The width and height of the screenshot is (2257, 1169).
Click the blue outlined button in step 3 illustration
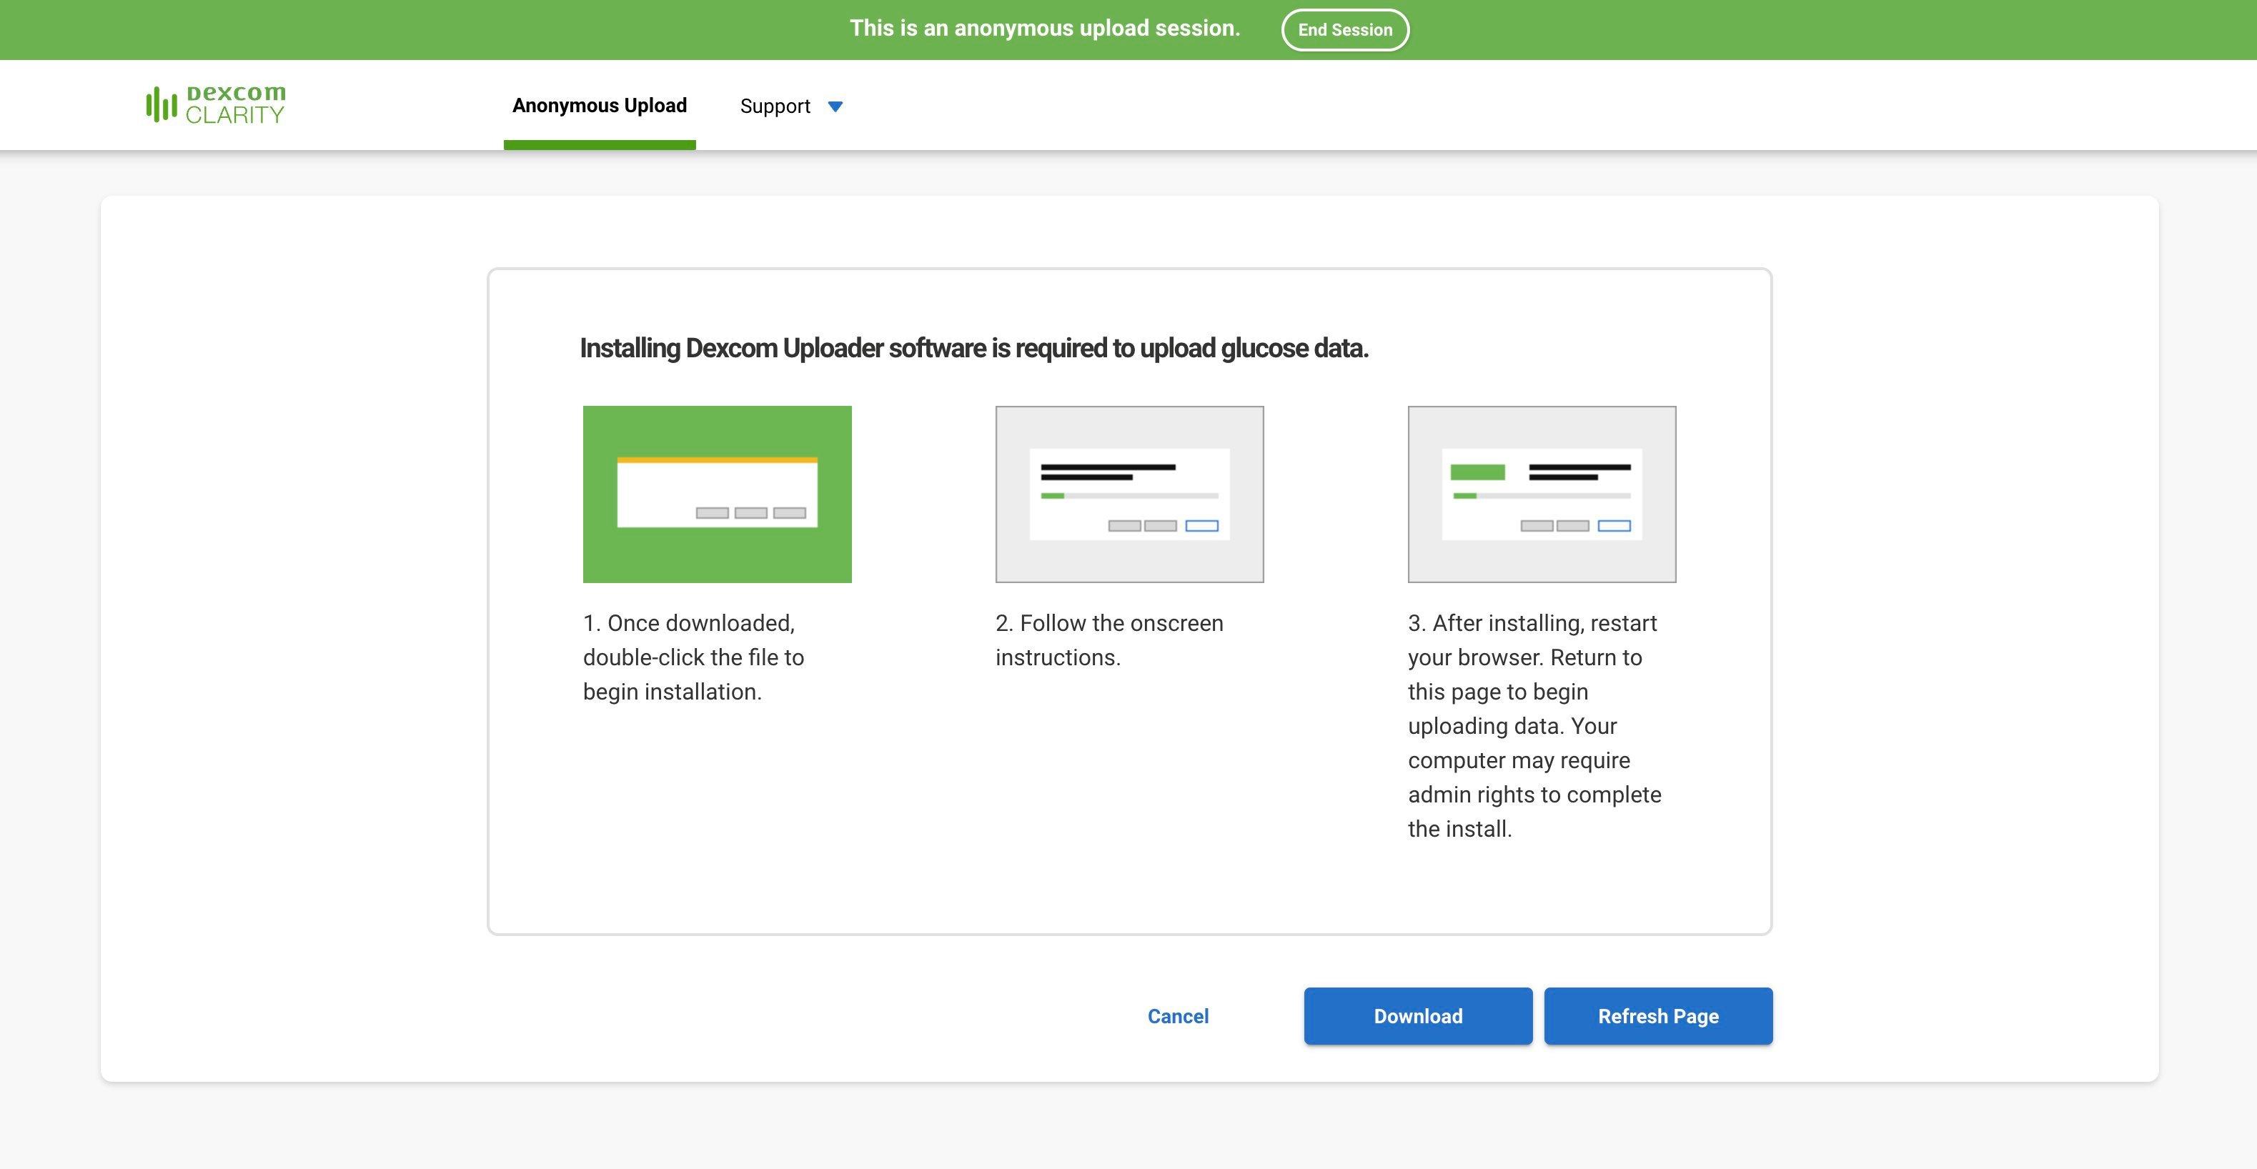click(x=1614, y=526)
